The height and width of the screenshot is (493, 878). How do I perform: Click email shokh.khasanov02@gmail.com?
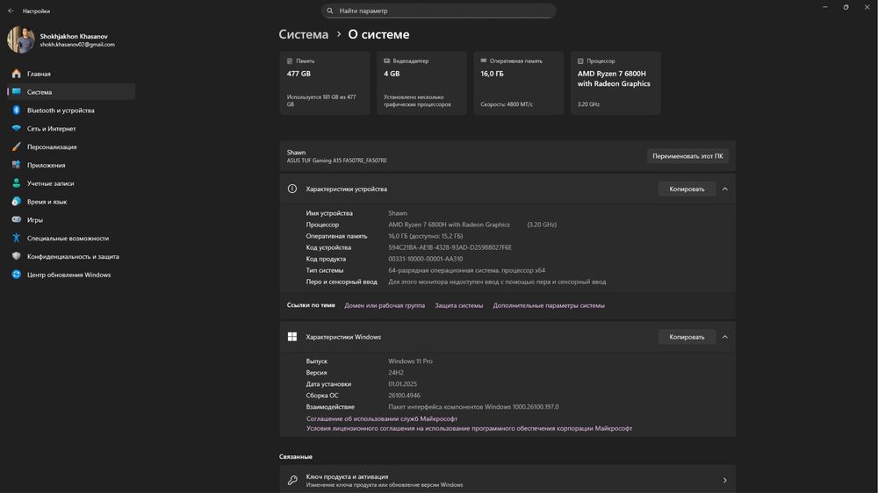[x=77, y=44]
